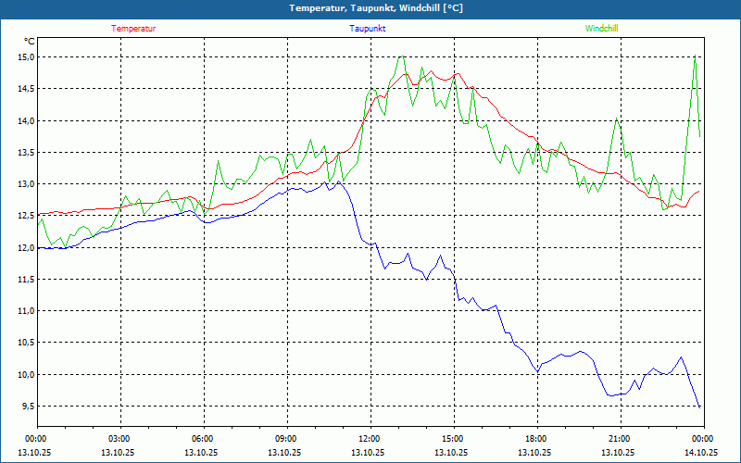This screenshot has width=741, height=463.
Task: Click the 14,5 y-axis value
Action: (x=27, y=89)
